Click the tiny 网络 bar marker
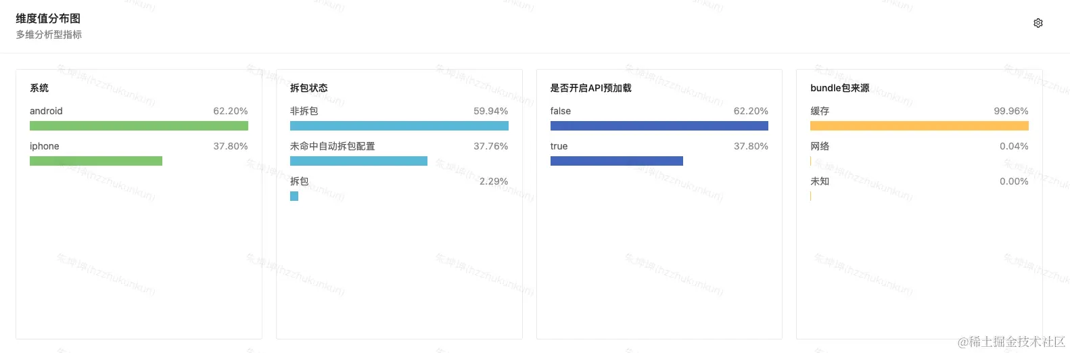 811,161
